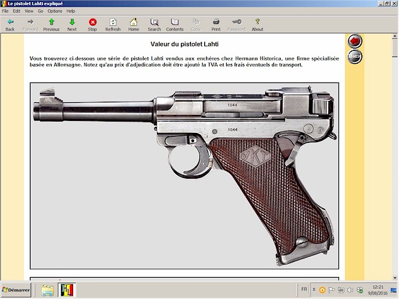Open the Action Center flag tray icon

tap(332, 290)
